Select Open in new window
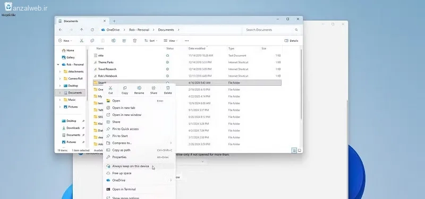 (x=139, y=115)
